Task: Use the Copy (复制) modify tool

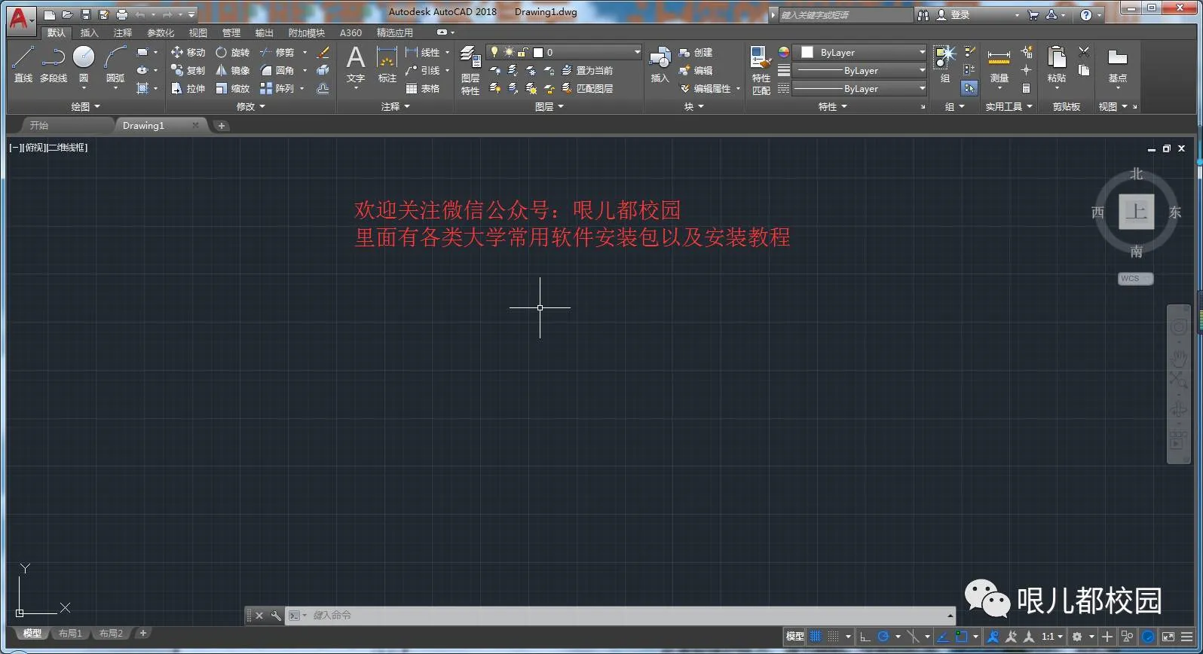Action: [x=188, y=70]
